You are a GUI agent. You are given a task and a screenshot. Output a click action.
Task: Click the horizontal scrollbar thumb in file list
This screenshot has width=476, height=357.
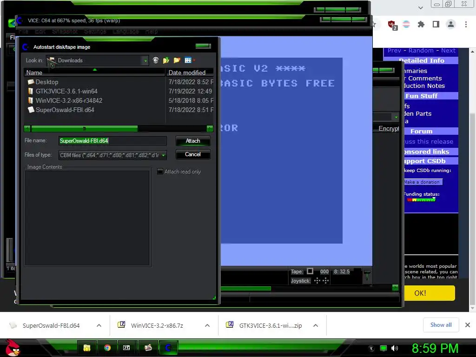(85, 128)
